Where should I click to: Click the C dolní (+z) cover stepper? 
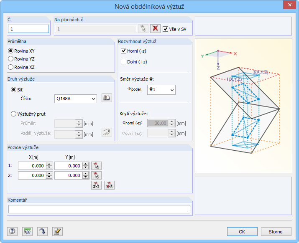pos(171,133)
